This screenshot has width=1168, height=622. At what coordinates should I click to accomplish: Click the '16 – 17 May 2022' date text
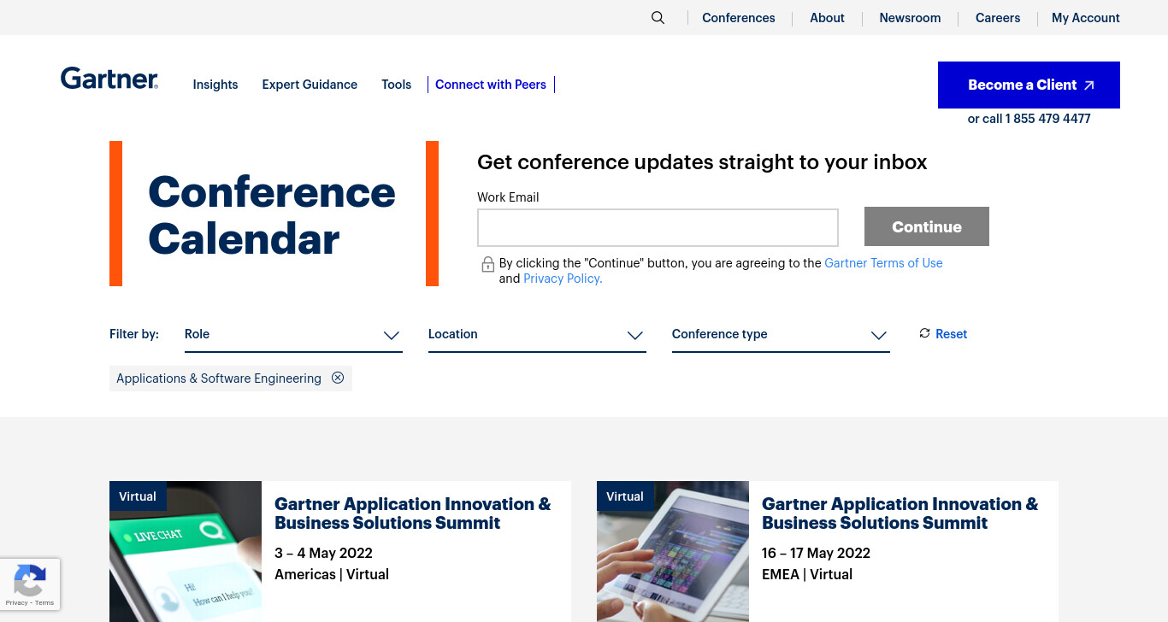point(816,553)
